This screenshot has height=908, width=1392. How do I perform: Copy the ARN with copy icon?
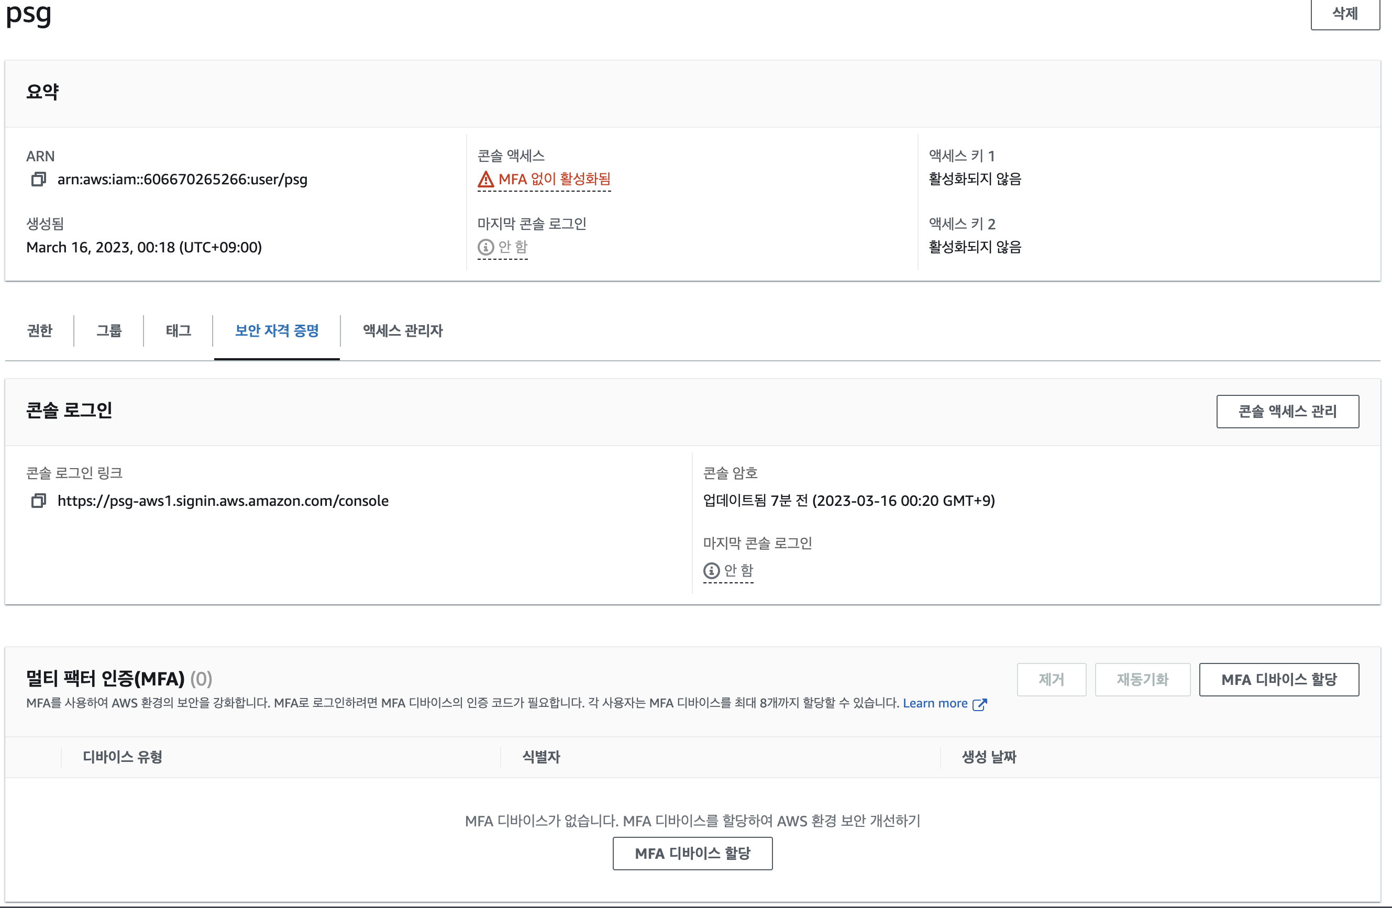click(x=39, y=180)
